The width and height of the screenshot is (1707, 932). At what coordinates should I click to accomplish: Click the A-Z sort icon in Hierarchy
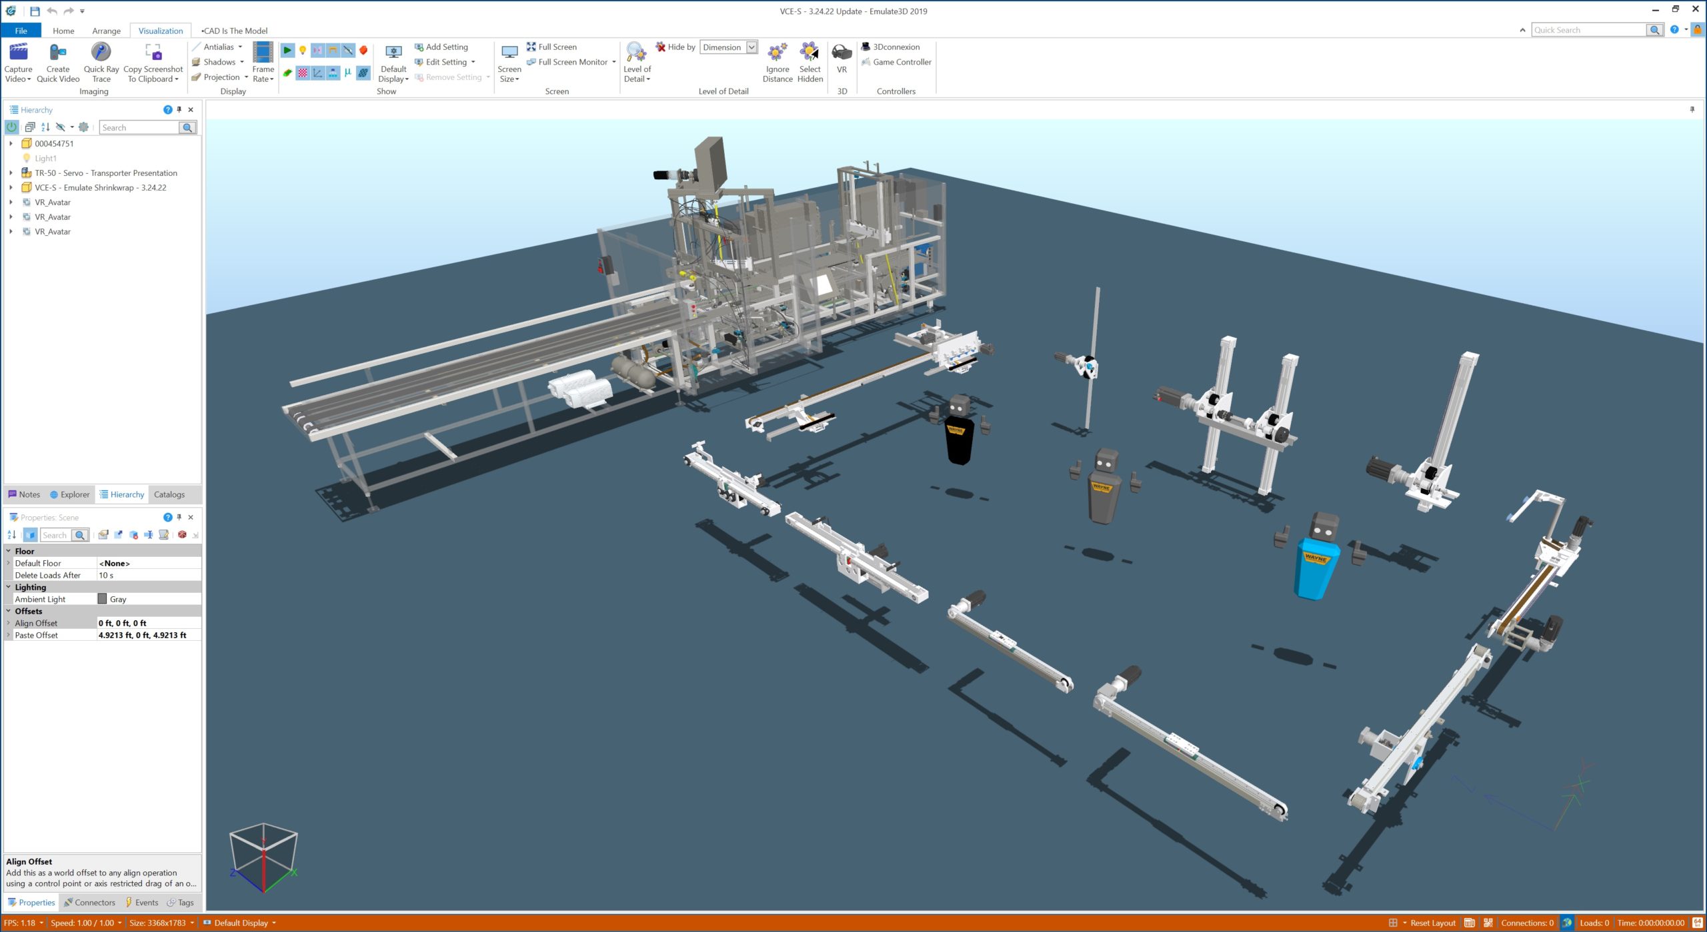tap(45, 127)
